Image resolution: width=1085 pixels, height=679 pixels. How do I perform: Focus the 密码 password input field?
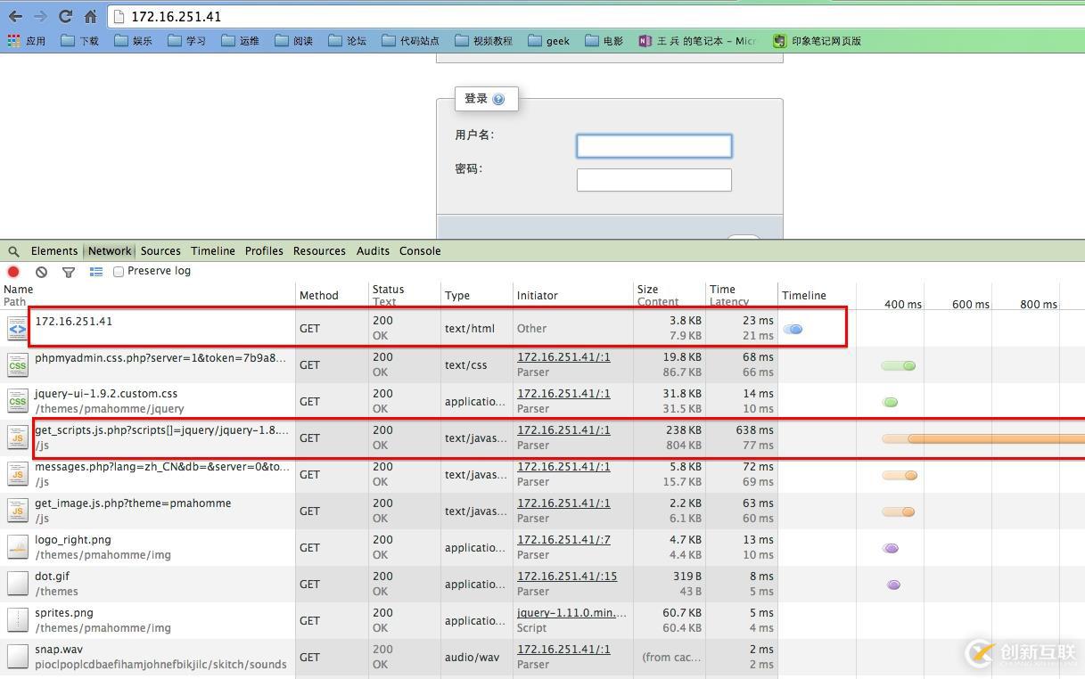[653, 180]
